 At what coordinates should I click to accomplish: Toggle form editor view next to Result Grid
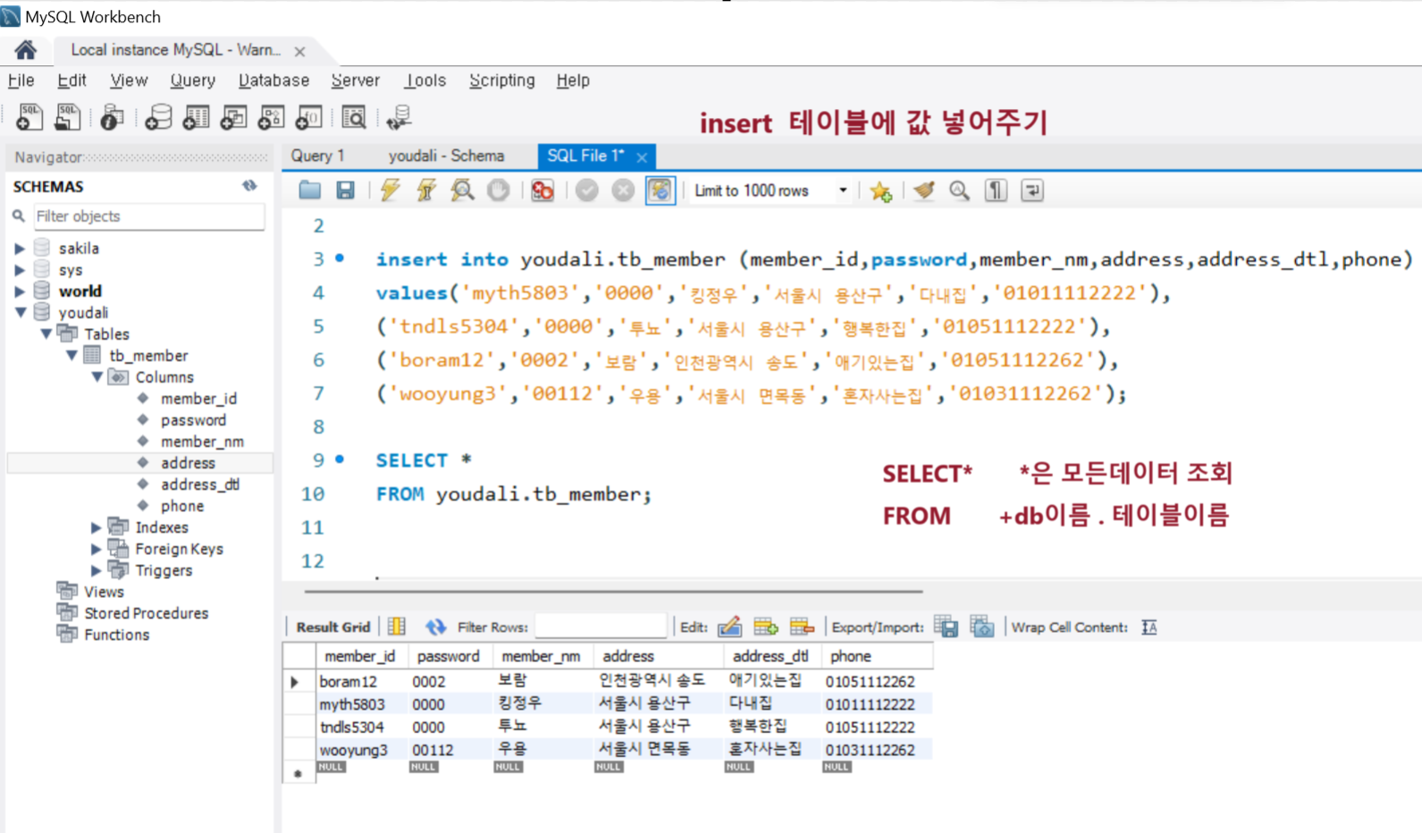[397, 627]
